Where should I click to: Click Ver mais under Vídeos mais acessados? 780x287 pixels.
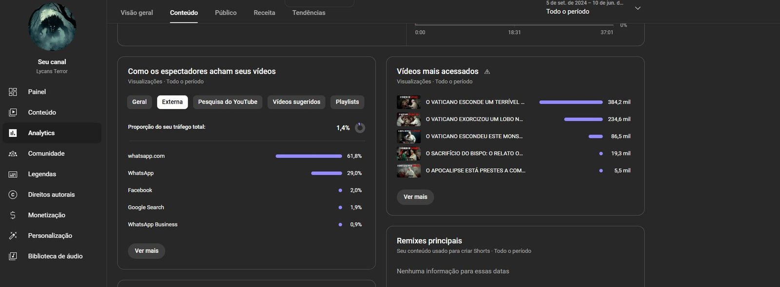(x=415, y=197)
